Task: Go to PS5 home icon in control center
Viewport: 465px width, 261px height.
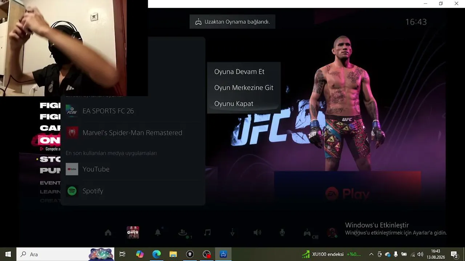Action: click(x=108, y=233)
